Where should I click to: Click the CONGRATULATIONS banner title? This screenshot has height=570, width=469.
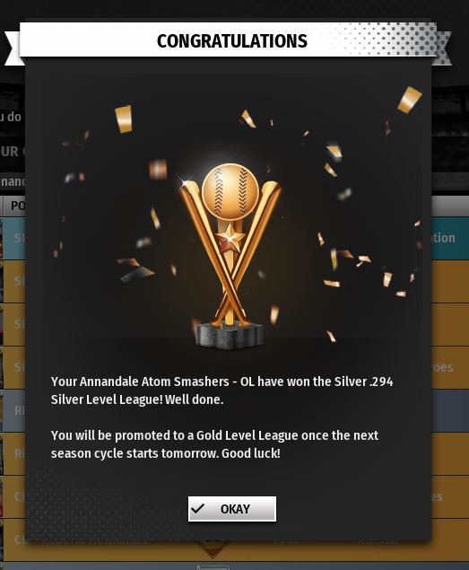[231, 40]
